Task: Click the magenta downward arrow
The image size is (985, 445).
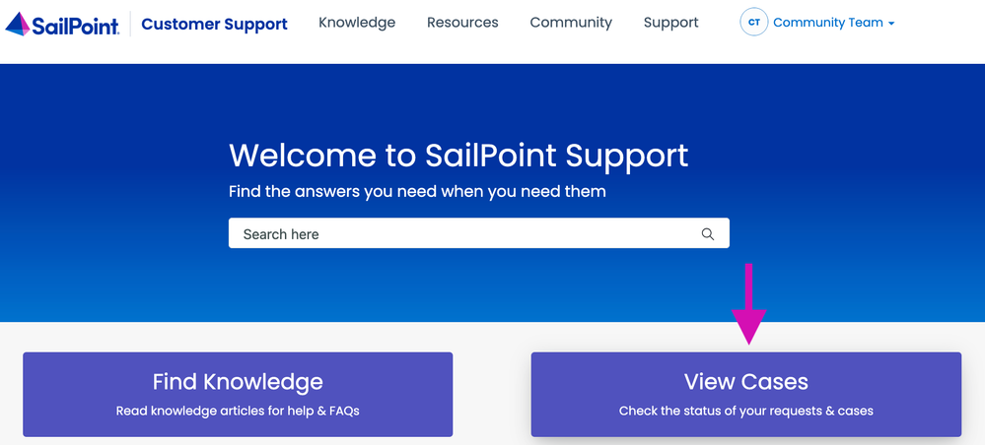Action: coord(748,305)
